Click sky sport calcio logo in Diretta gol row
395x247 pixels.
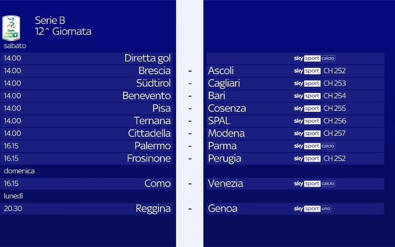click(314, 58)
